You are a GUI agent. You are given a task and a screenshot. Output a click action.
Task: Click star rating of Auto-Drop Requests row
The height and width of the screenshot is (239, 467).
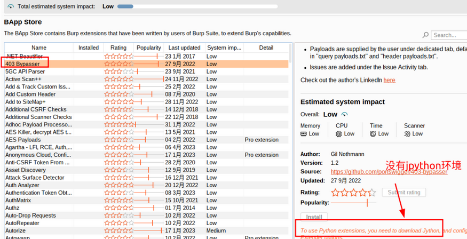coord(119,216)
